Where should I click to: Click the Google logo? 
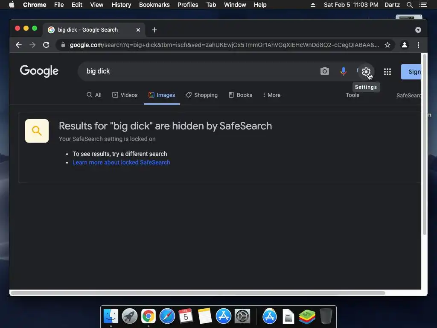click(39, 71)
